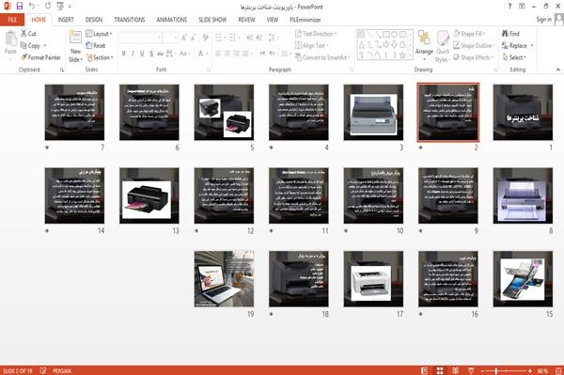Click PERSIAN language indicator

pos(62,370)
